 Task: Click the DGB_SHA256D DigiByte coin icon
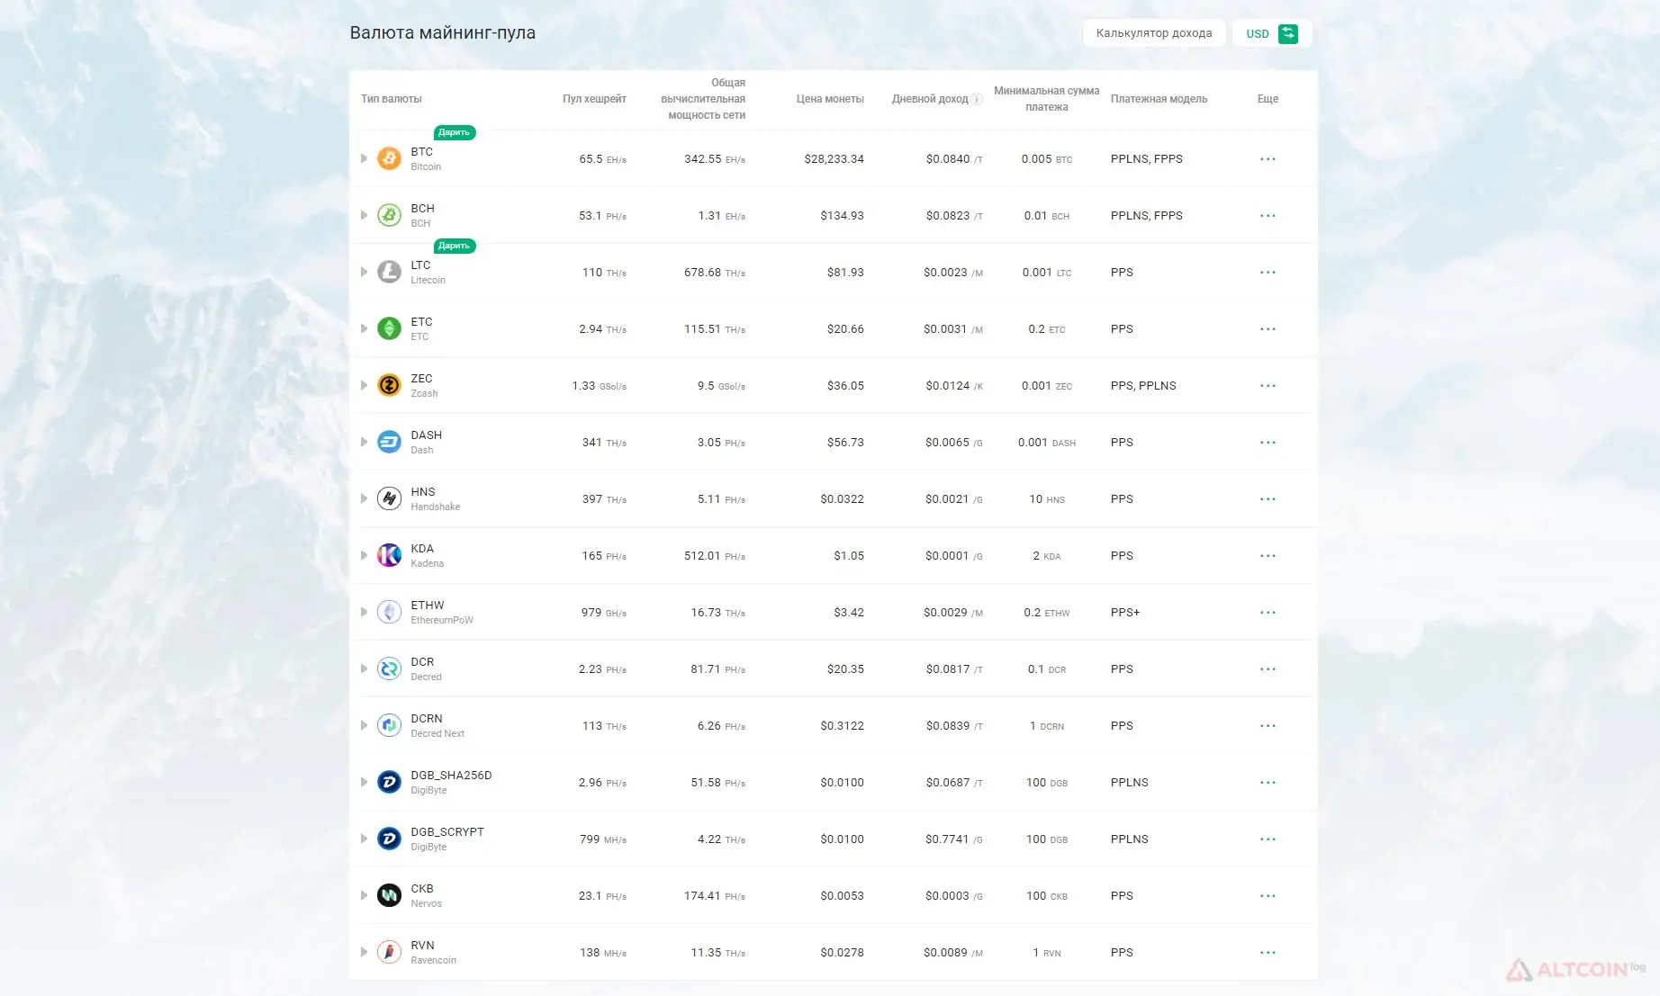(389, 782)
